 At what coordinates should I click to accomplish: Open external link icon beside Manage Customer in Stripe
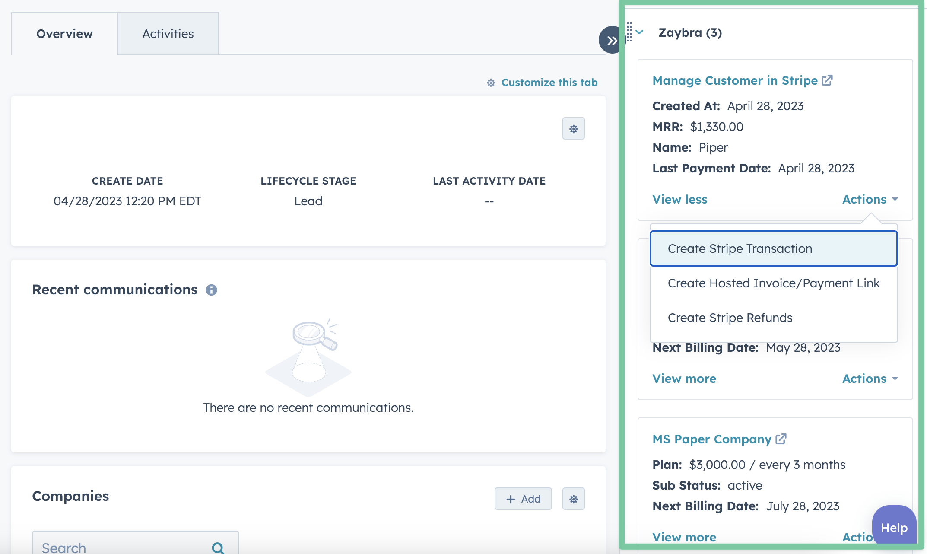(827, 80)
